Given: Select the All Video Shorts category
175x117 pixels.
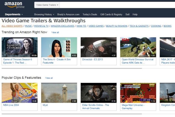Looking at the screenshot, I should [12, 26].
